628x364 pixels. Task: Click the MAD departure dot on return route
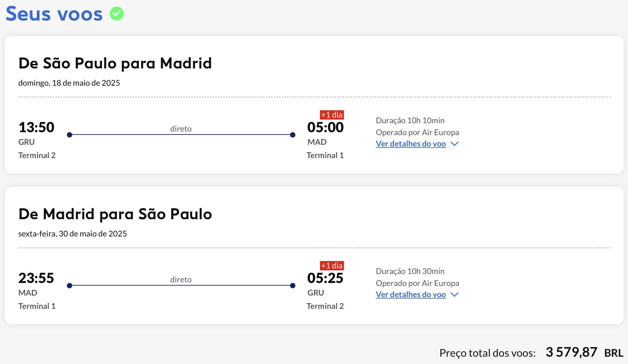(x=70, y=286)
